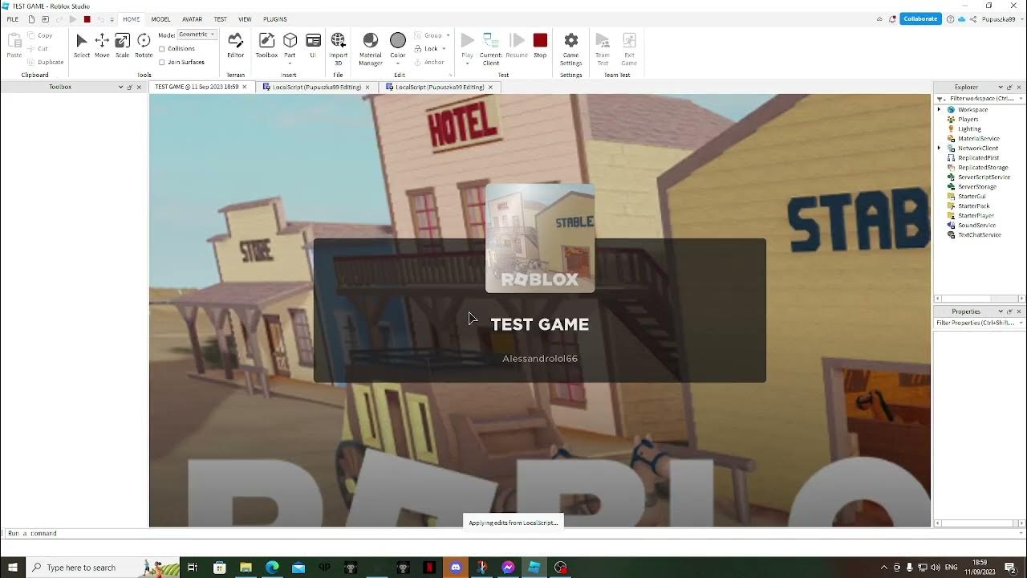Open the Color dropdown arrow
The image size is (1027, 578).
[x=398, y=63]
